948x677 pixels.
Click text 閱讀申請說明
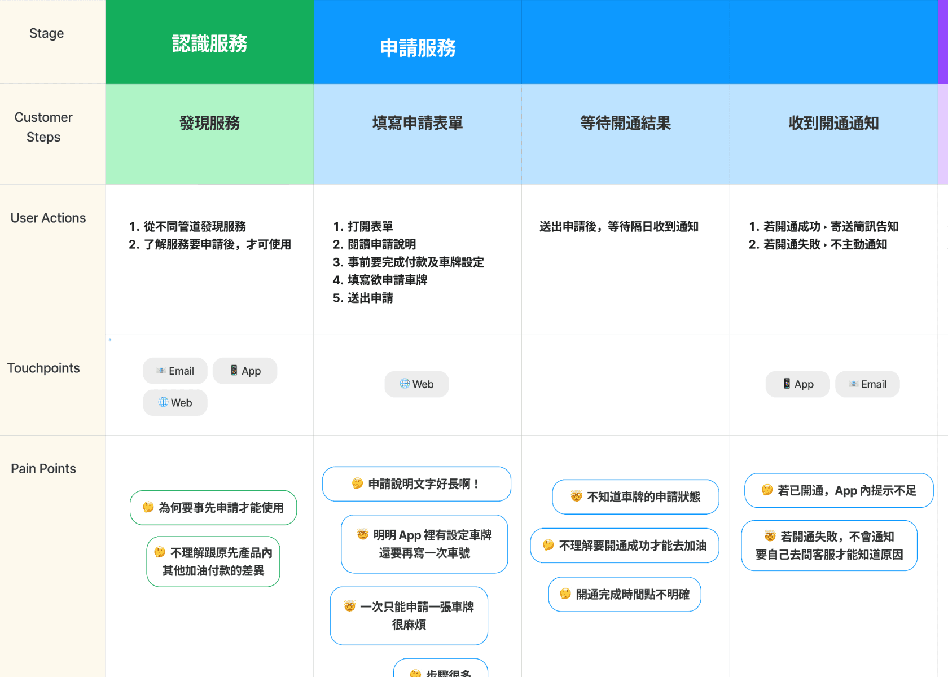(381, 244)
